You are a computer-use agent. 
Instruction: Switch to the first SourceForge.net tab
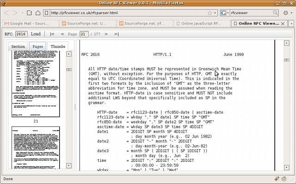tap(86, 24)
